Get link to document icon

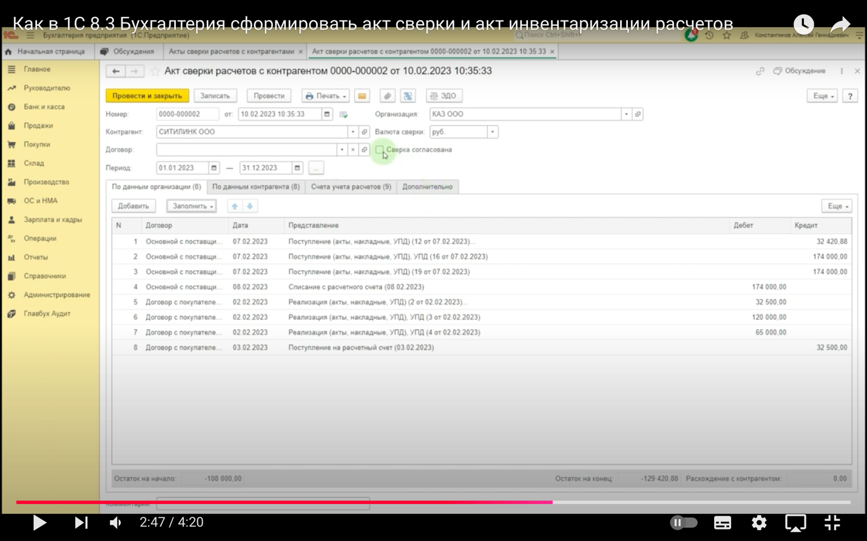tap(760, 71)
